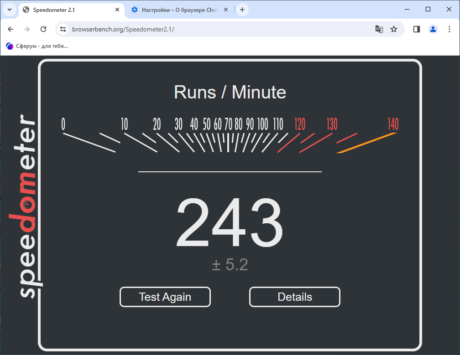This screenshot has width=460, height=355.
Task: Open the Сферум bookmark
Action: (x=37, y=46)
